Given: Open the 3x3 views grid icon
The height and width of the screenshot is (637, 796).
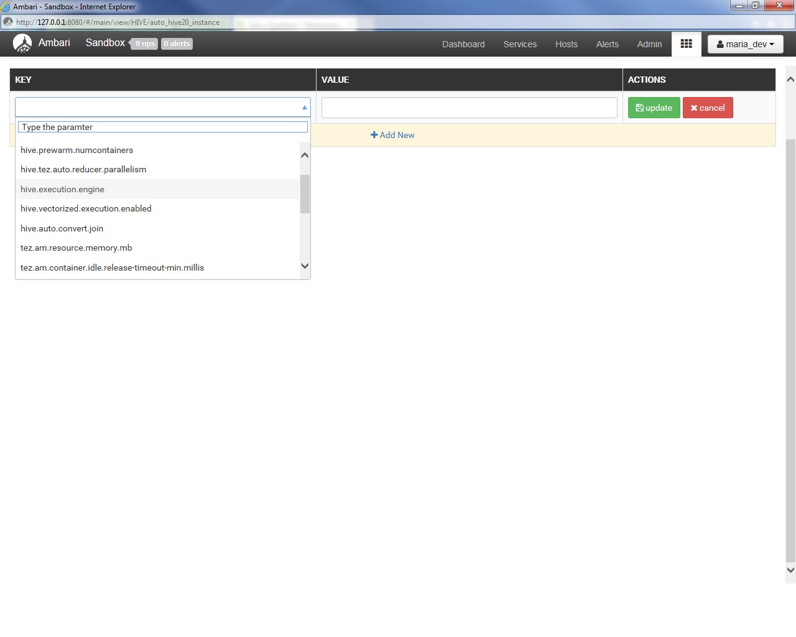Looking at the screenshot, I should (x=686, y=44).
